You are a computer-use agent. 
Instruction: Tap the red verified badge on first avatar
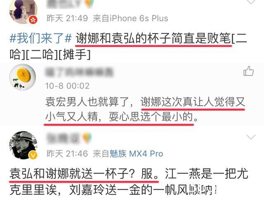click(x=33, y=20)
